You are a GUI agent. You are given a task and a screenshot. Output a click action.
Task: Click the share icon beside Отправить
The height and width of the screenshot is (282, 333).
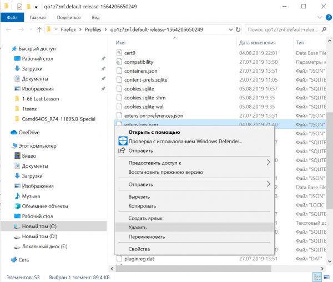coord(122,150)
